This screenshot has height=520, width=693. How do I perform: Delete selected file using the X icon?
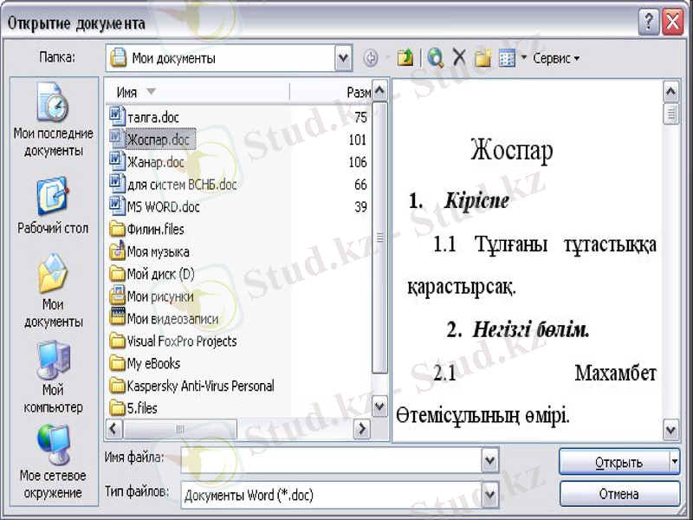(457, 58)
